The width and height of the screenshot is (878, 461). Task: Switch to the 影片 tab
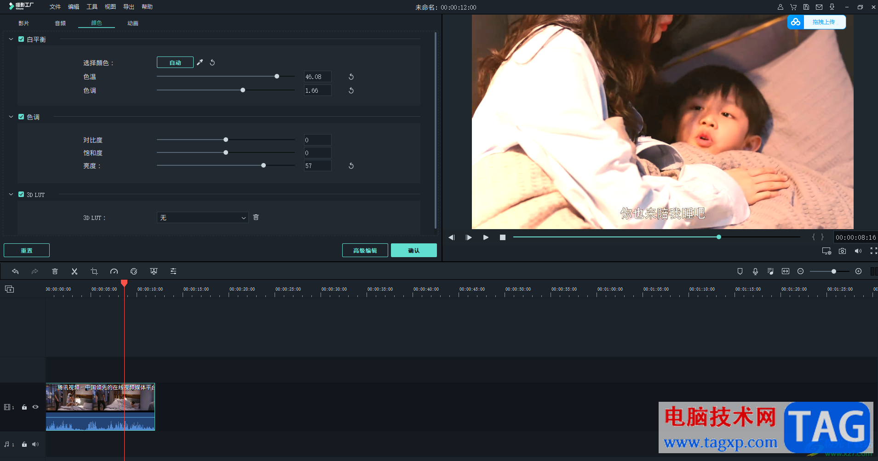pyautogui.click(x=24, y=23)
